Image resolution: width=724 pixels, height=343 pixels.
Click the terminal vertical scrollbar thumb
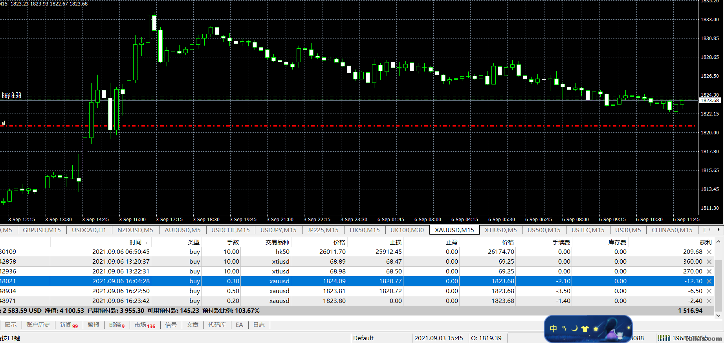tap(718, 285)
